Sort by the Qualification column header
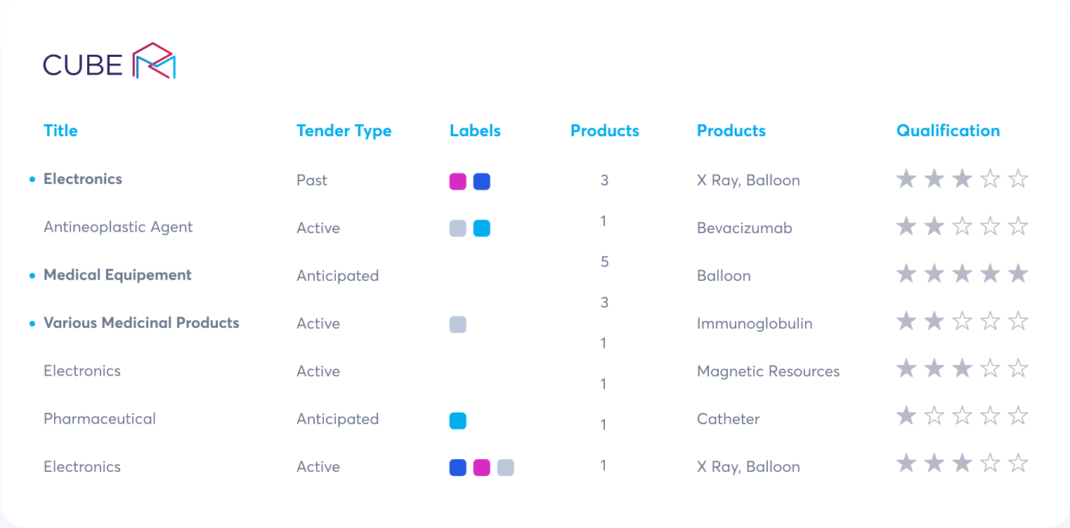Screen dimensions: 1070x528 pyautogui.click(x=948, y=131)
